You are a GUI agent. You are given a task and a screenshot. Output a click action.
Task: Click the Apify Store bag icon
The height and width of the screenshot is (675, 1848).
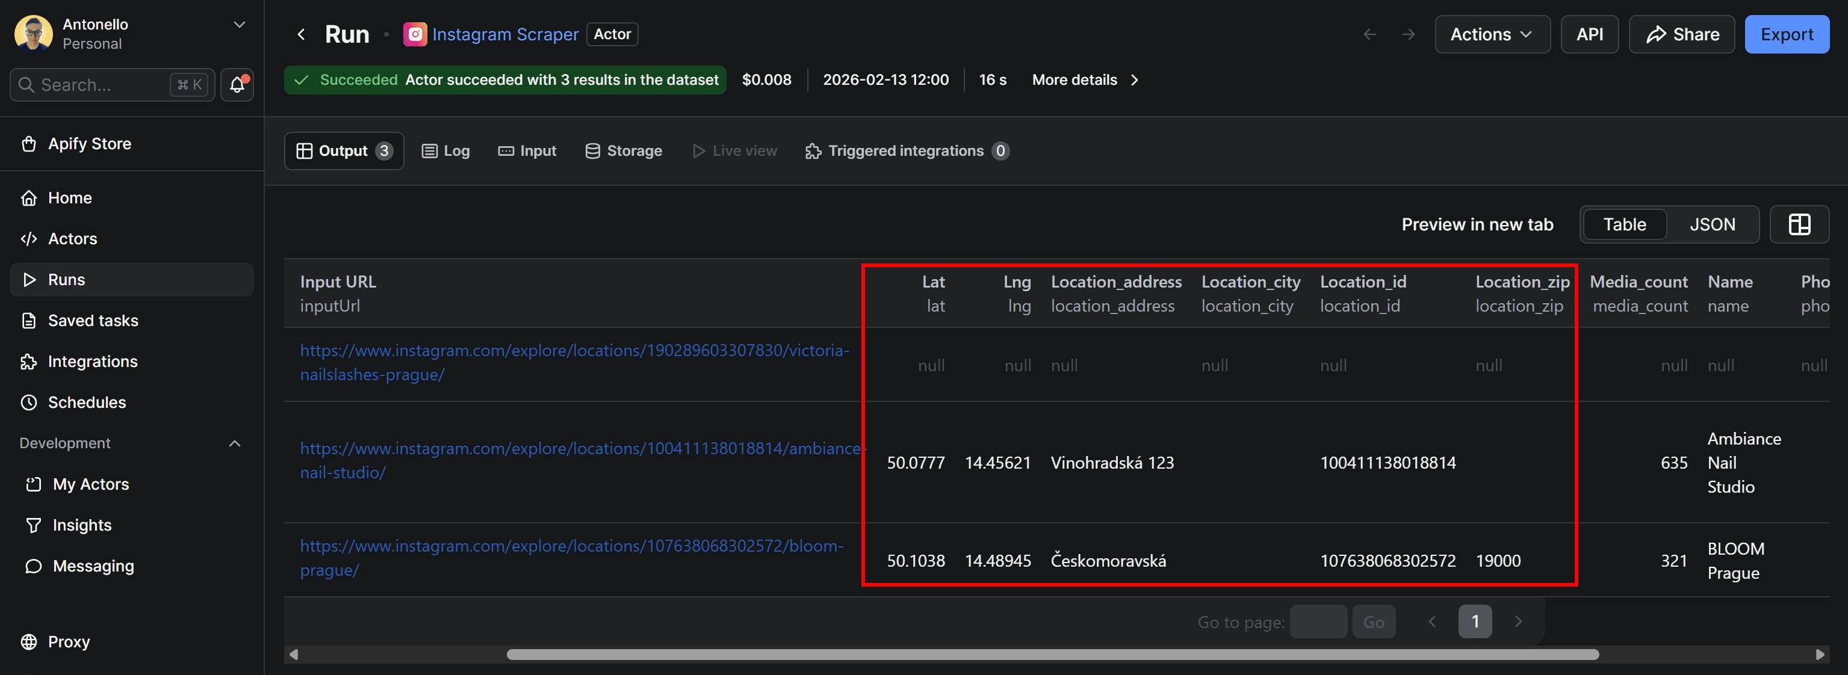coord(29,143)
